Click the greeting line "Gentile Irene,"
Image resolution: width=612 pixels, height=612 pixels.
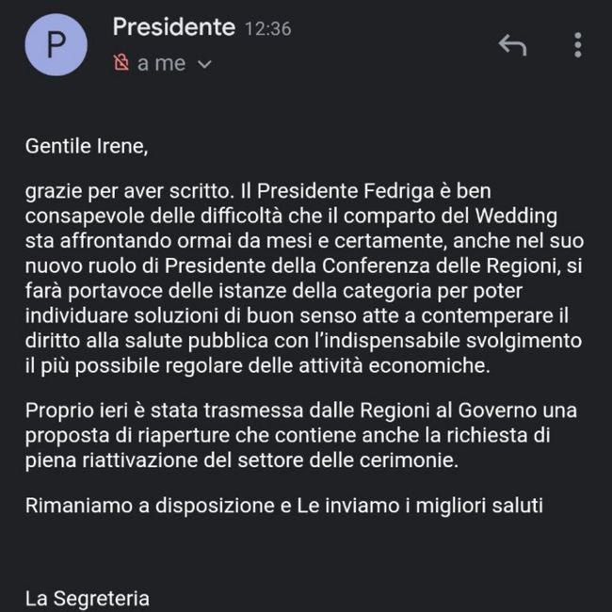point(87,147)
